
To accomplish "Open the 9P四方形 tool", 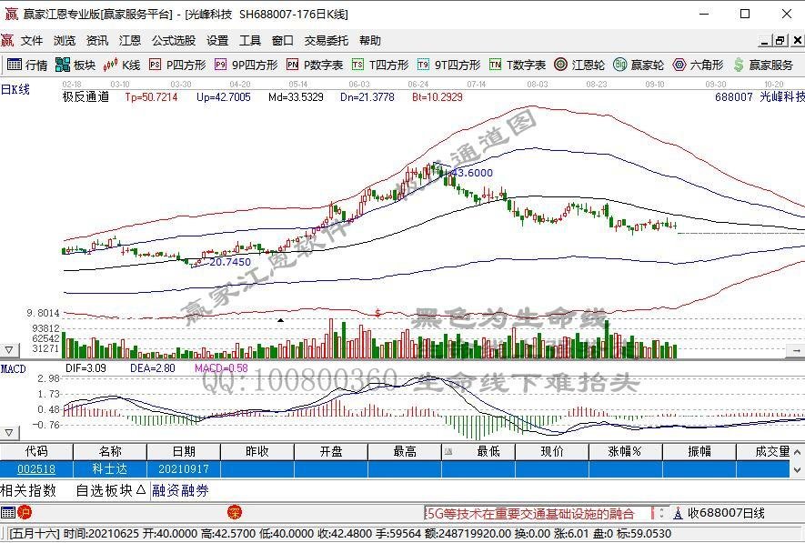I will tap(246, 65).
